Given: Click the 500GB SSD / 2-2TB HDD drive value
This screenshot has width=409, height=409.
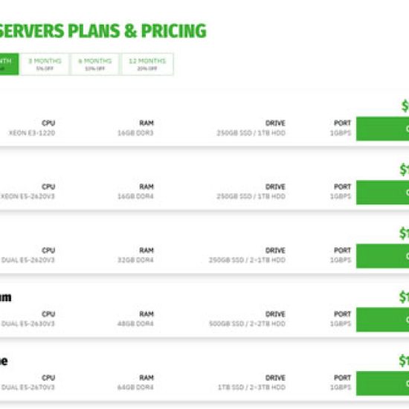Looking at the screenshot, I should pos(247,323).
